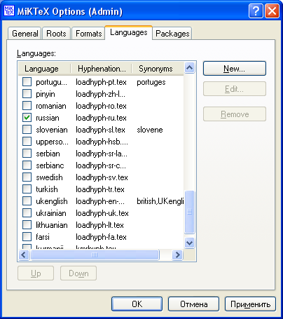Click the Edit... button

point(235,89)
